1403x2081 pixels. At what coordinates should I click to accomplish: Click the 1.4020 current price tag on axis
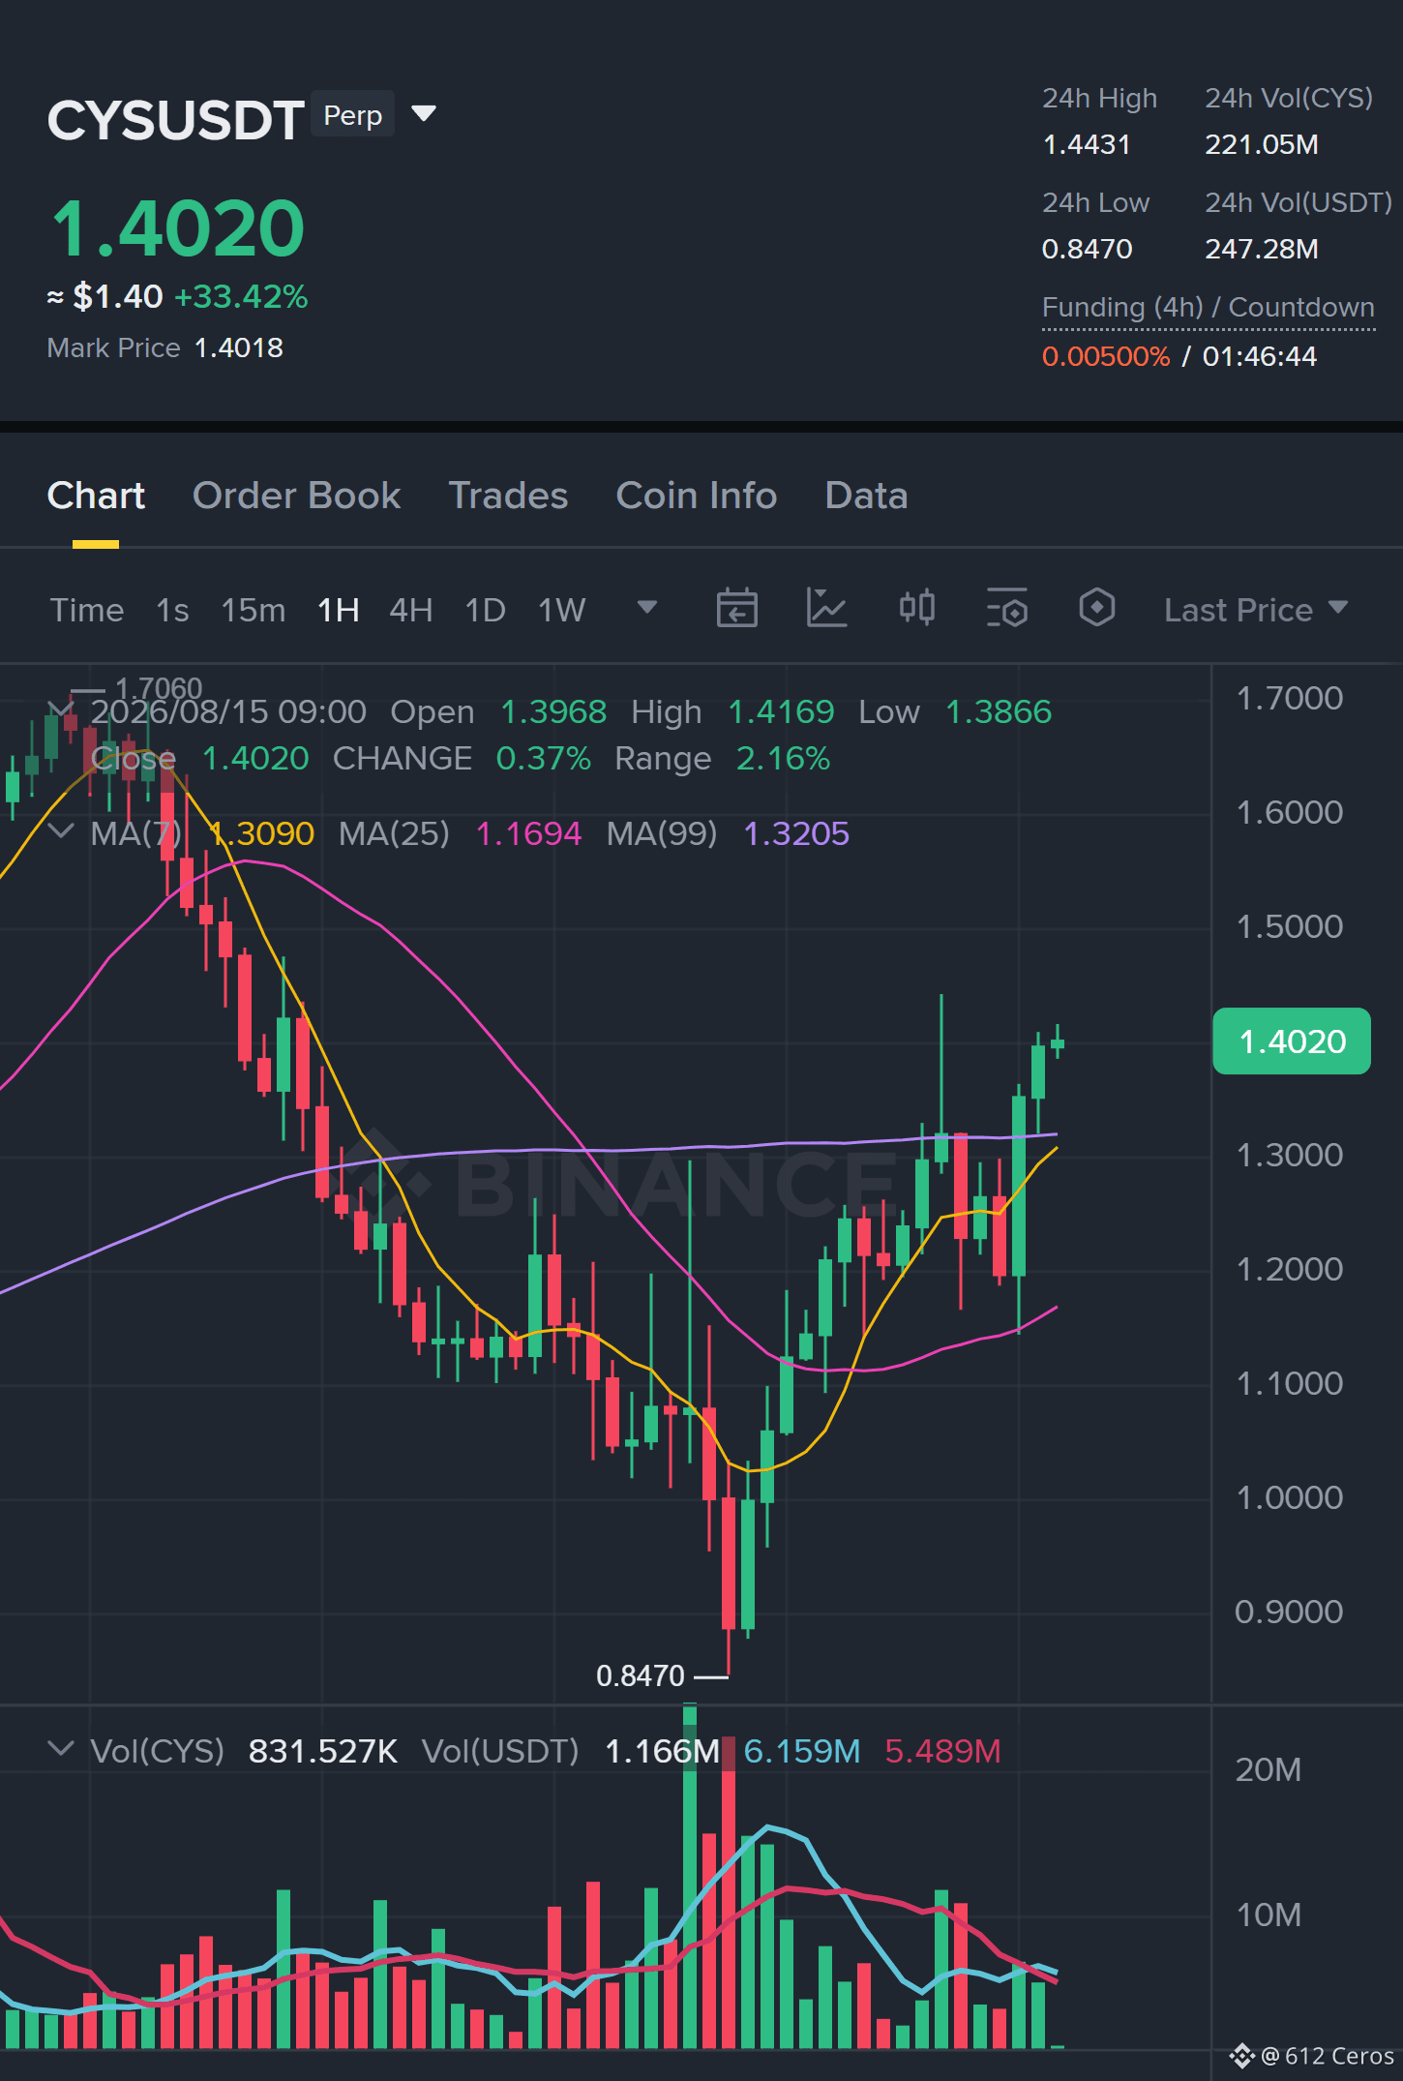pyautogui.click(x=1292, y=1041)
